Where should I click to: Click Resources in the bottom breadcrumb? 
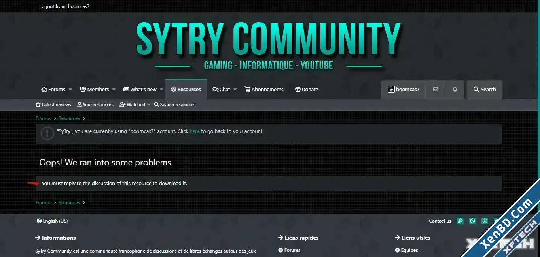[69, 203]
